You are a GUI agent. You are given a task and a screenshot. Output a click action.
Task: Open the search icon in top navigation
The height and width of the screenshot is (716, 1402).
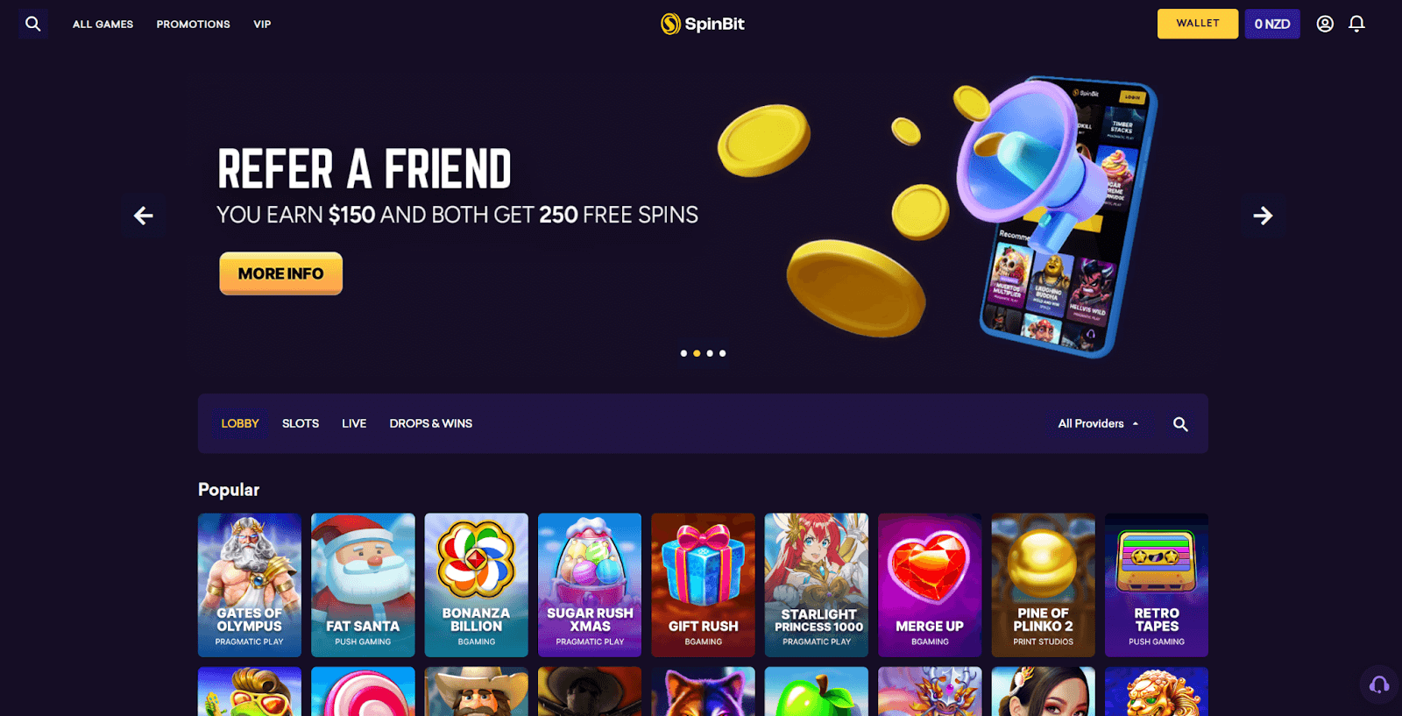[x=33, y=24]
